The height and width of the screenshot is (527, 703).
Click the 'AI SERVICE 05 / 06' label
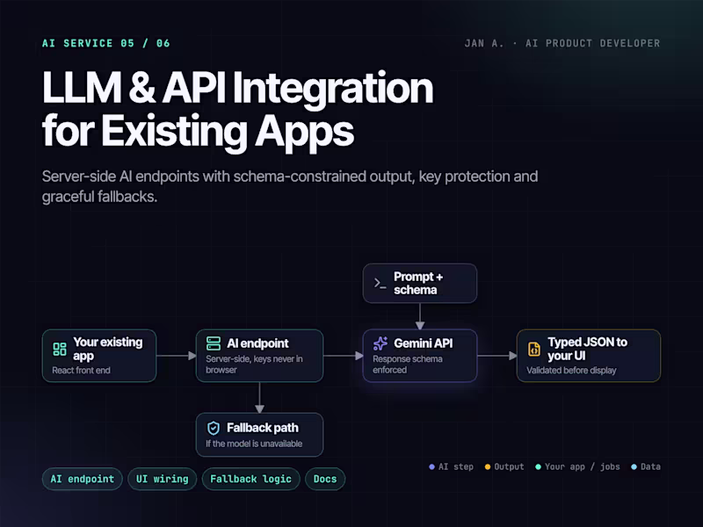pos(106,43)
